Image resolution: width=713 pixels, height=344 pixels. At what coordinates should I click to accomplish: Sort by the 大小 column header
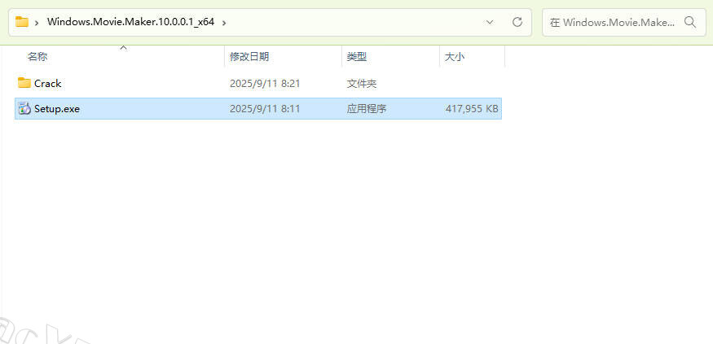pyautogui.click(x=454, y=57)
